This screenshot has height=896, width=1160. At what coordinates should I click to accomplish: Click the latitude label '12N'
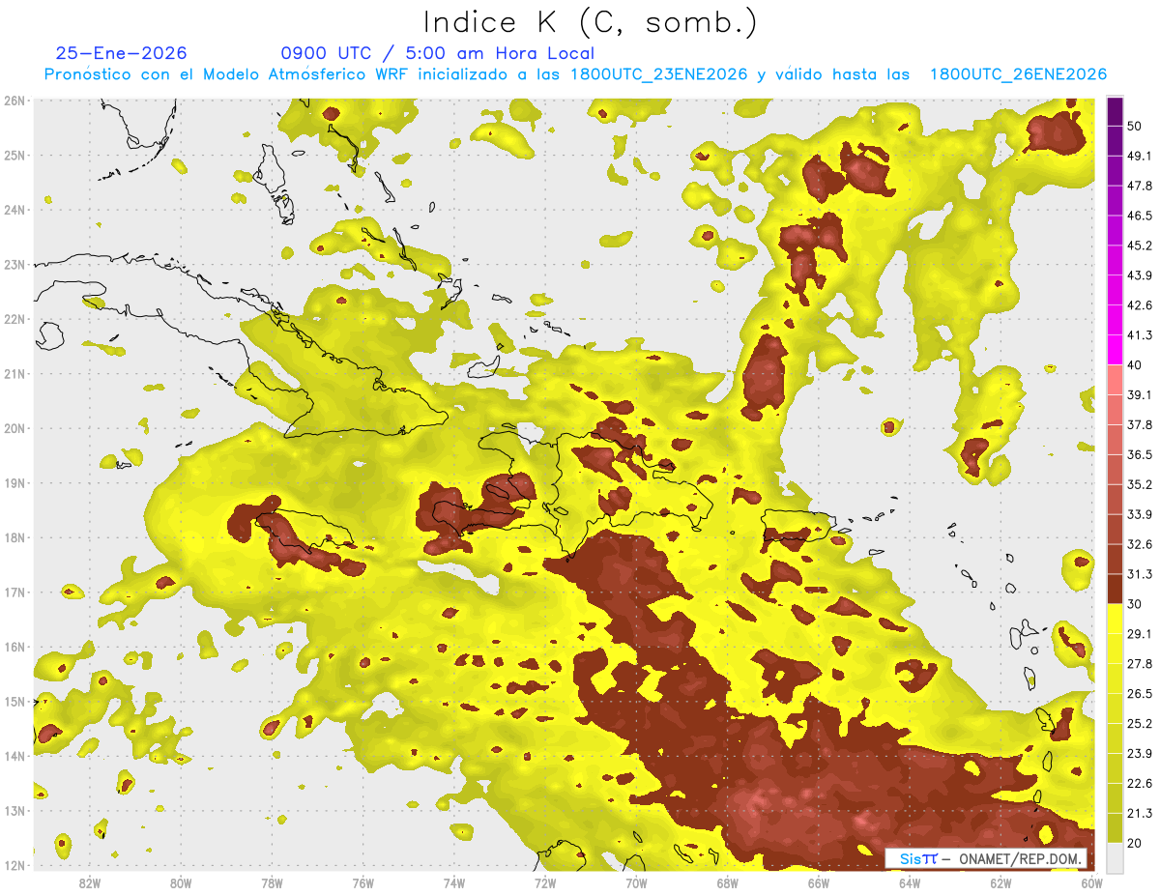tap(14, 865)
